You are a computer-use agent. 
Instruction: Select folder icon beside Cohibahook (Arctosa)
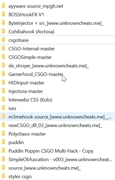pos(3,32)
